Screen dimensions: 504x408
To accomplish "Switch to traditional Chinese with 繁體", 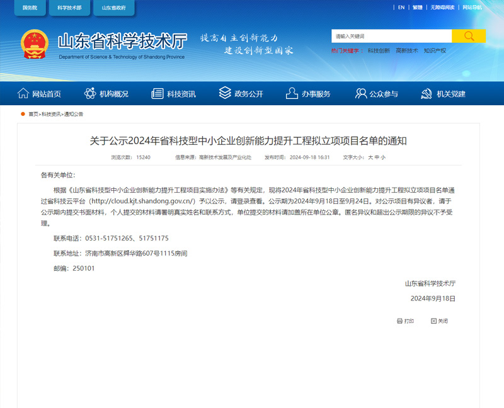I will point(418,8).
